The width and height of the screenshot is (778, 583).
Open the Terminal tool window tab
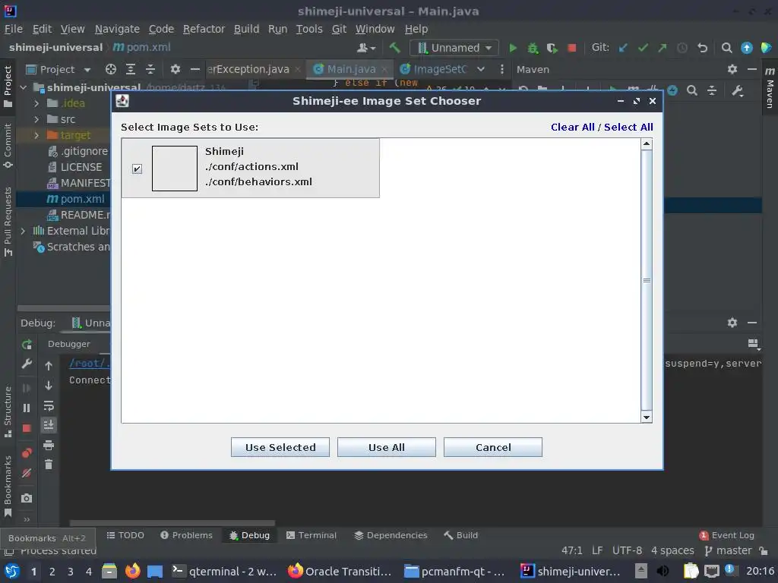click(x=312, y=535)
